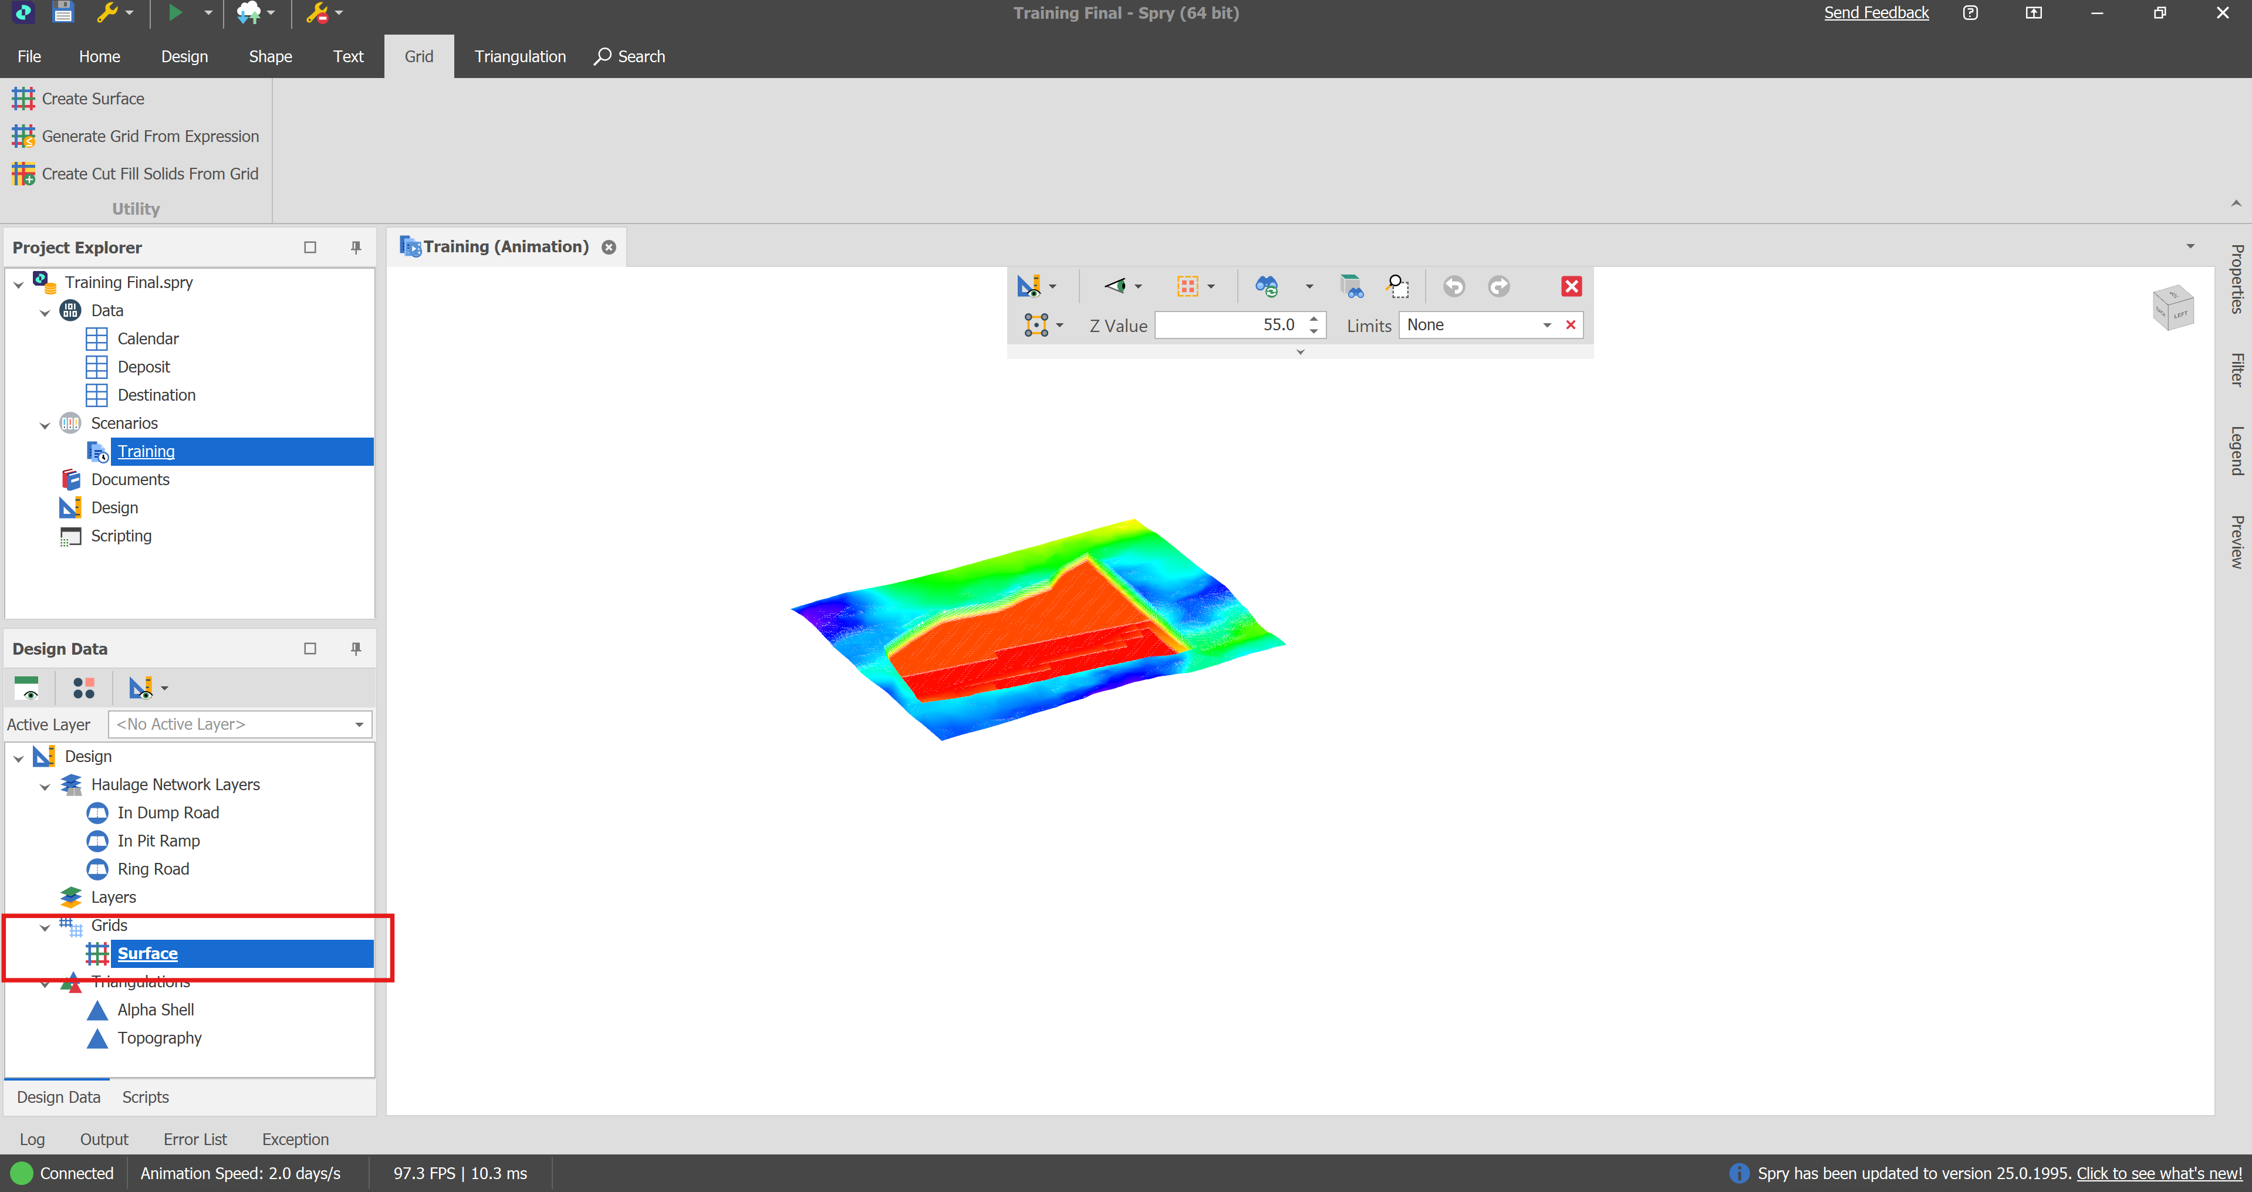Click the selection grid mode icon
The image size is (2252, 1192).
(1187, 287)
